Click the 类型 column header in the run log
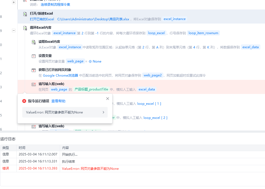Screen dimensions: 265x189 [x=6, y=148]
